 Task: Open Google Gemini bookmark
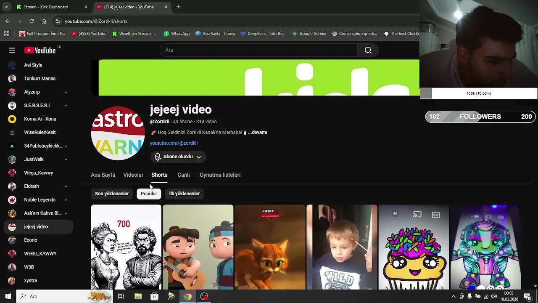[309, 34]
